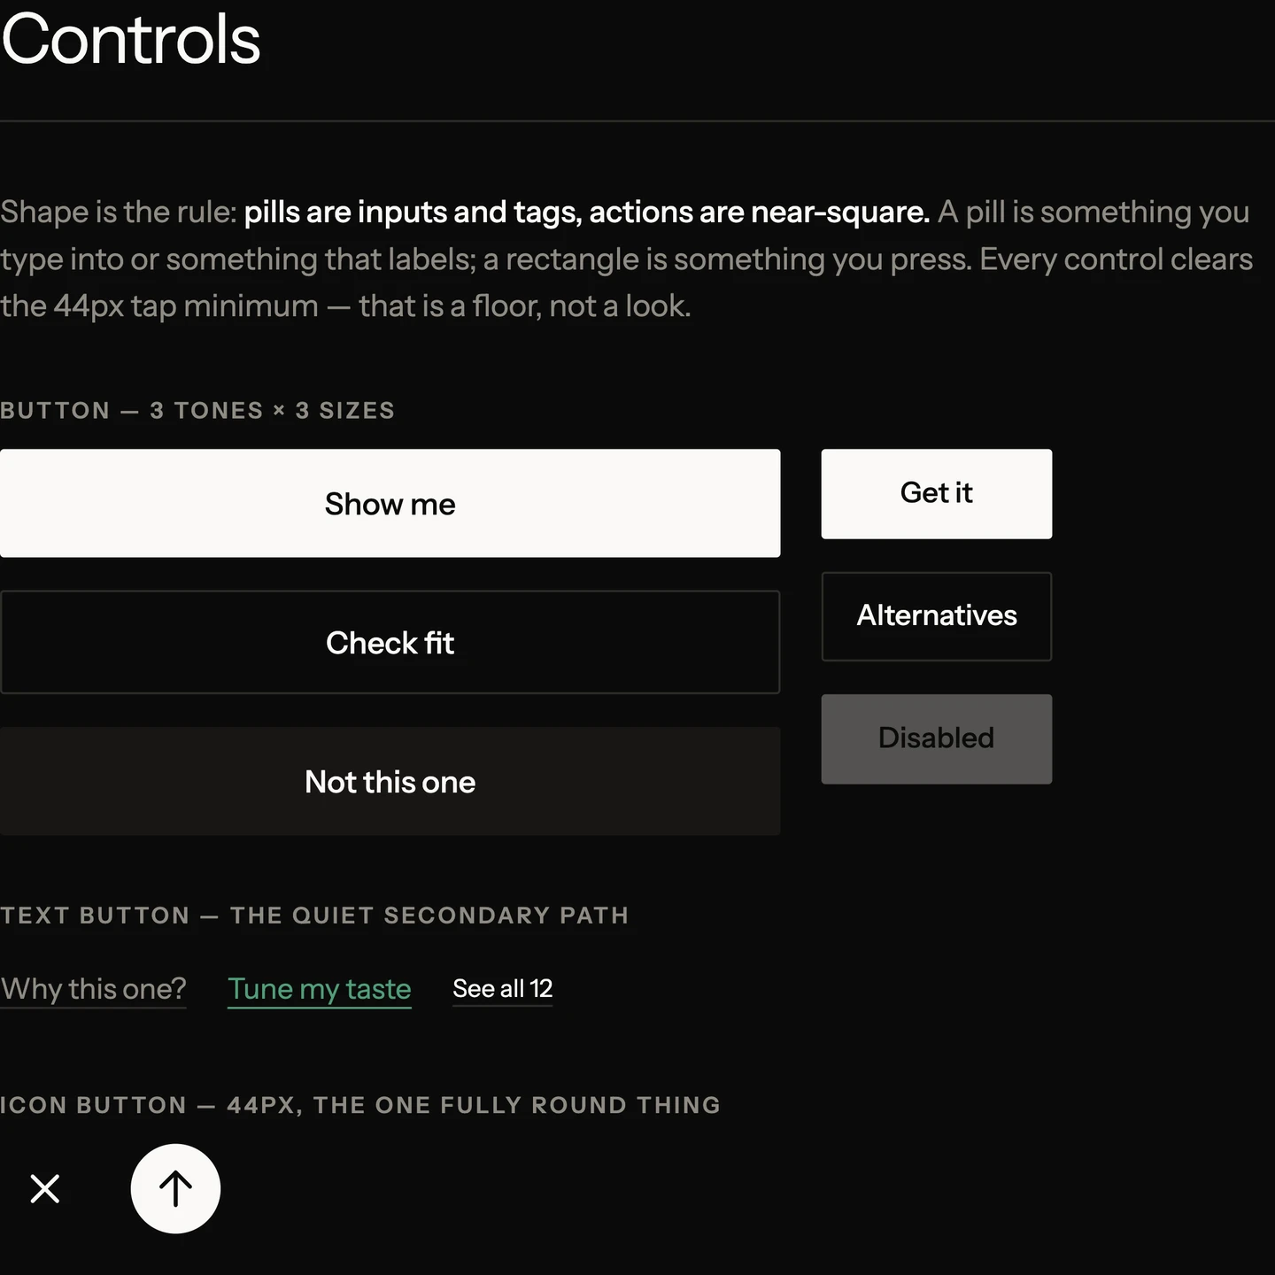Click the Controls page heading
This screenshot has width=1275, height=1275.
click(x=131, y=39)
